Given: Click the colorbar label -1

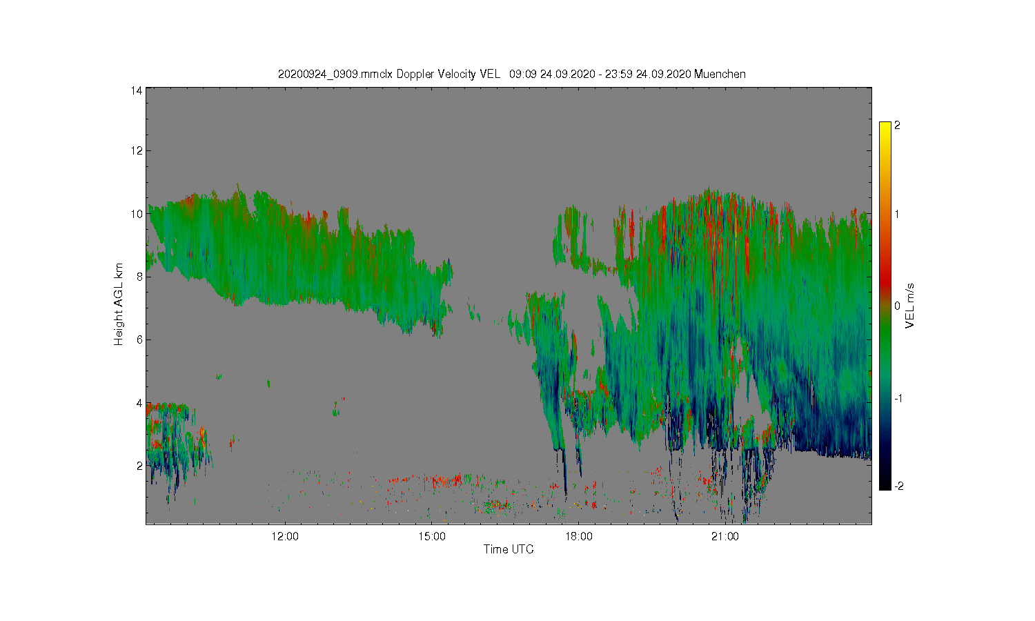Looking at the screenshot, I should [898, 399].
